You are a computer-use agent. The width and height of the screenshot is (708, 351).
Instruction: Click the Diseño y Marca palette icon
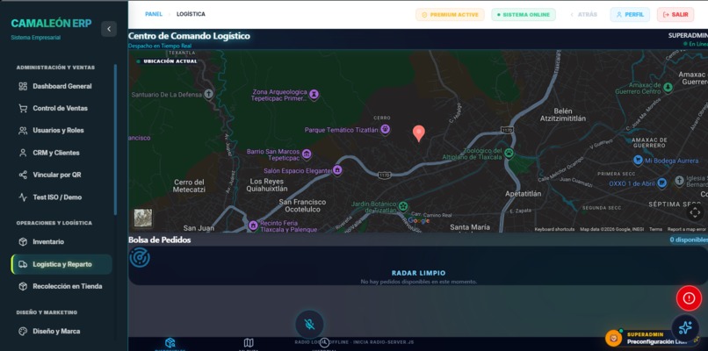pos(23,331)
